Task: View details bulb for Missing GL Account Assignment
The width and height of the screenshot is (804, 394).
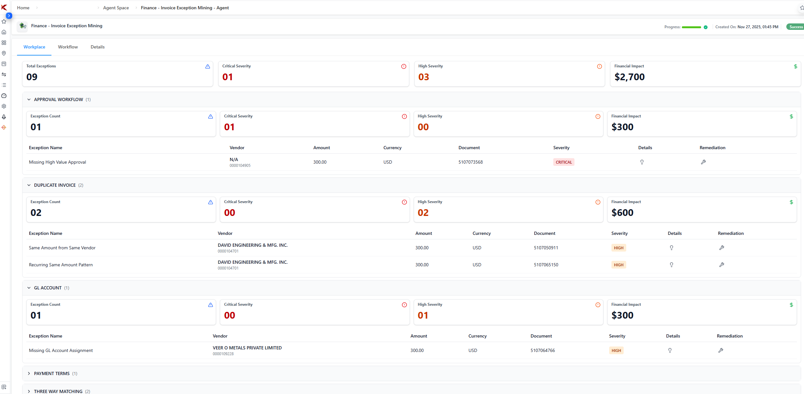Action: [x=670, y=350]
